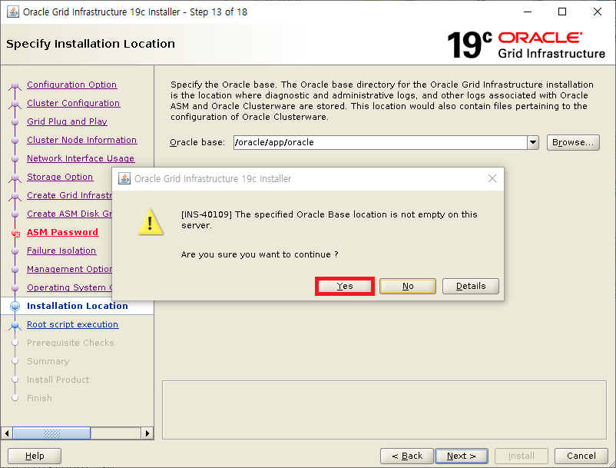Click the Finish step label
This screenshot has height=468, width=616.
point(39,398)
